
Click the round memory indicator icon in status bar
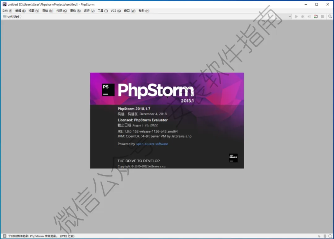coord(330,236)
